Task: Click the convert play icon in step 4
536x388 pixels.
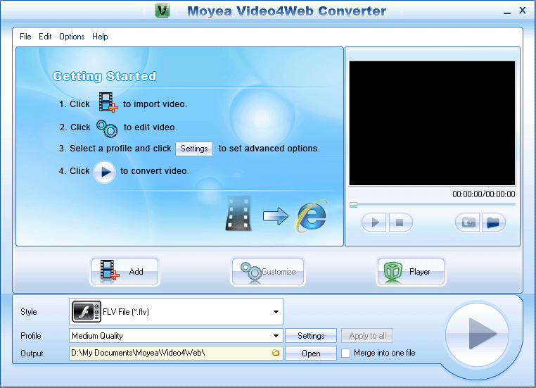Action: point(105,172)
